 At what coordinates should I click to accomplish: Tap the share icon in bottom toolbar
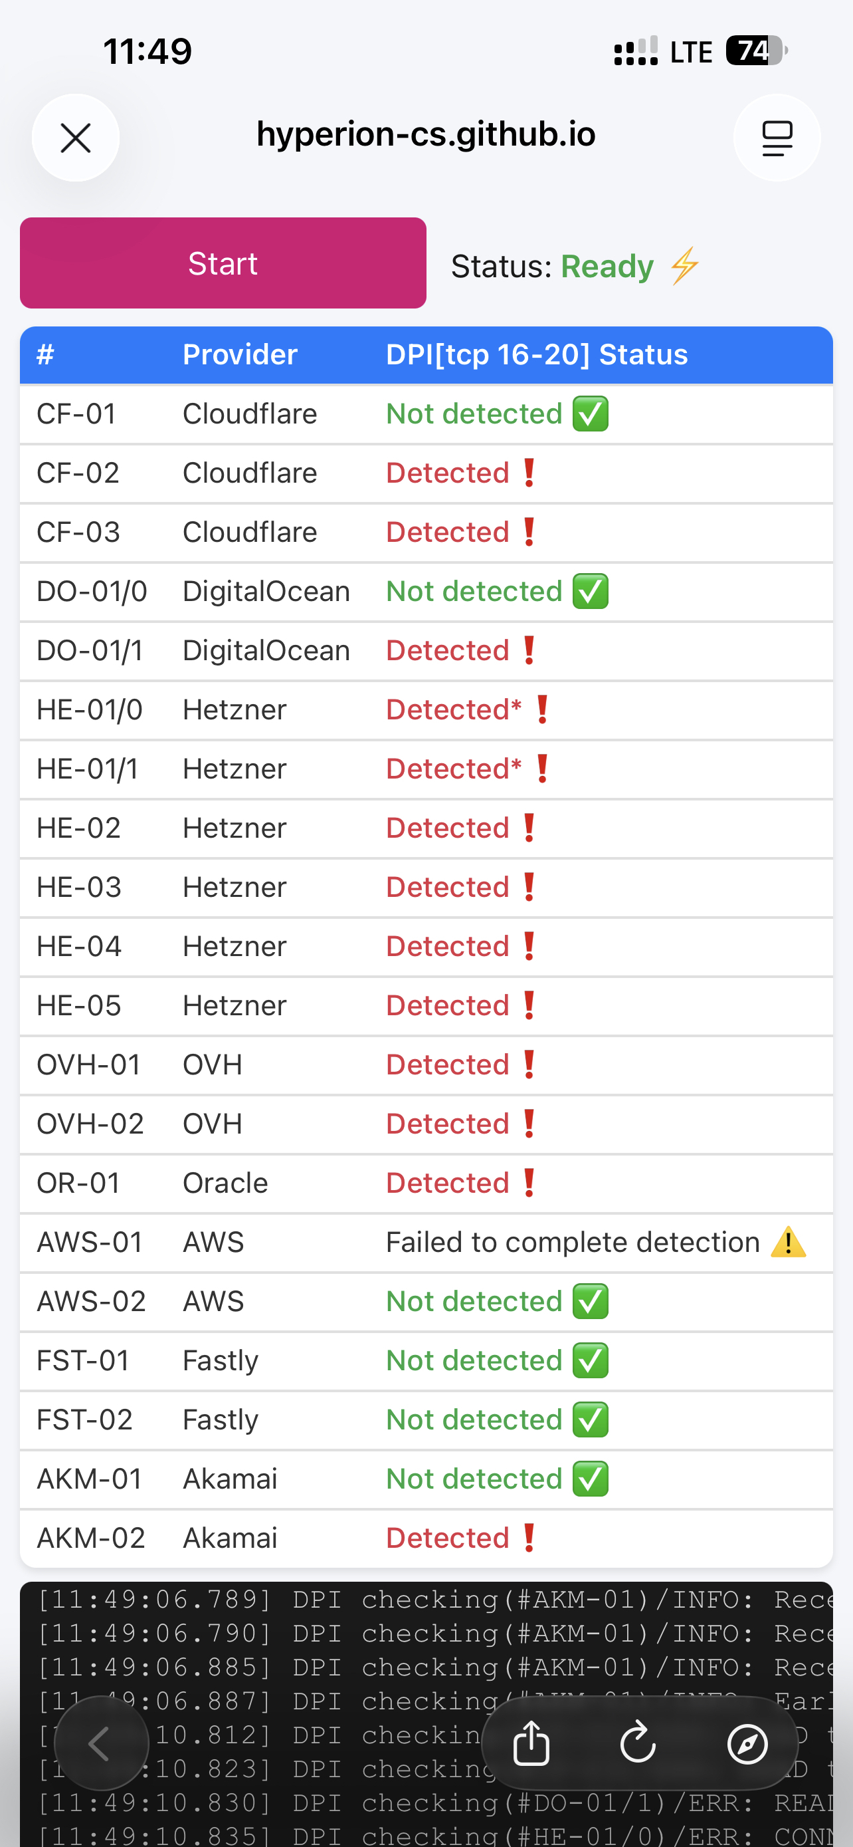(x=531, y=1743)
